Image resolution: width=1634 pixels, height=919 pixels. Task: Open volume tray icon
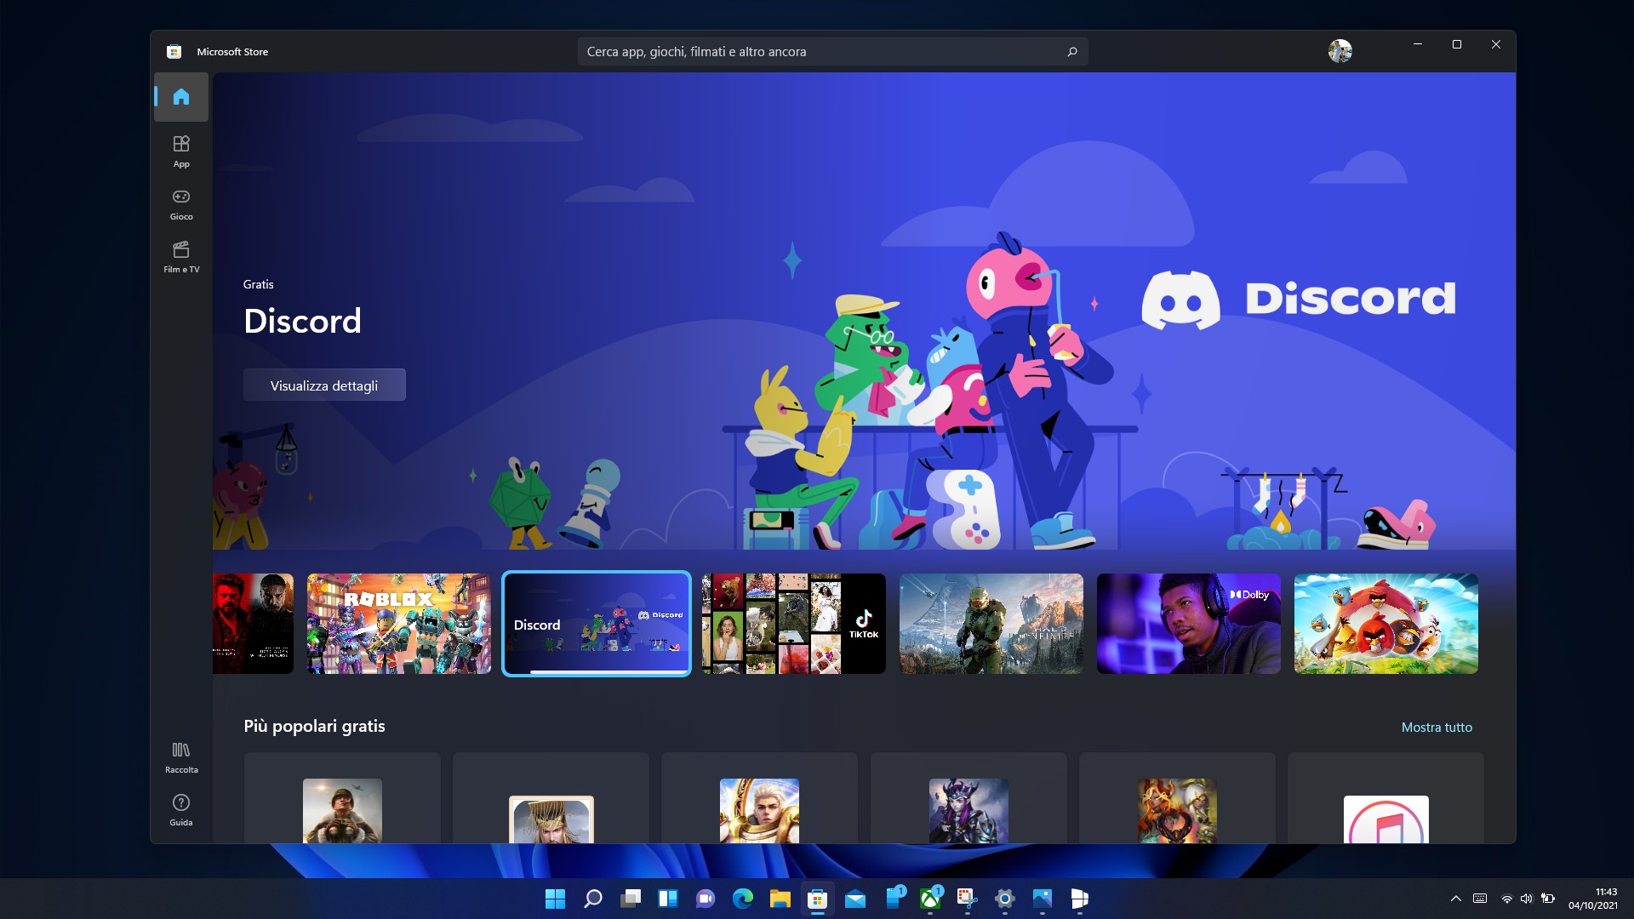coord(1526,899)
